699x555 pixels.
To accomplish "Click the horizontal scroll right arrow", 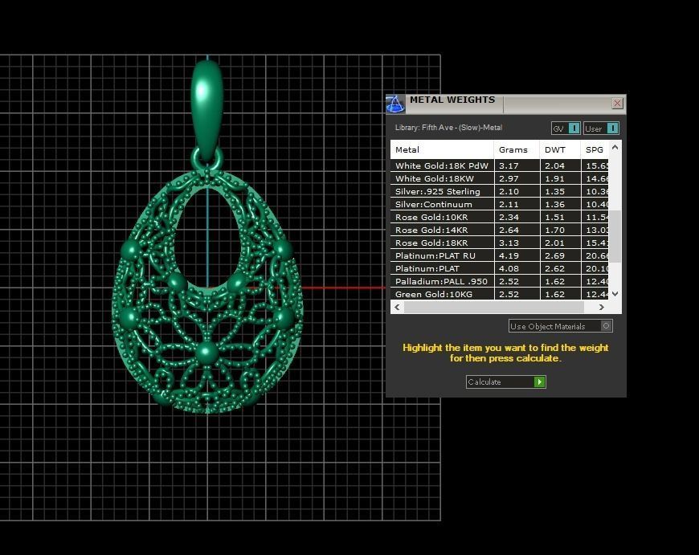I will [x=601, y=307].
